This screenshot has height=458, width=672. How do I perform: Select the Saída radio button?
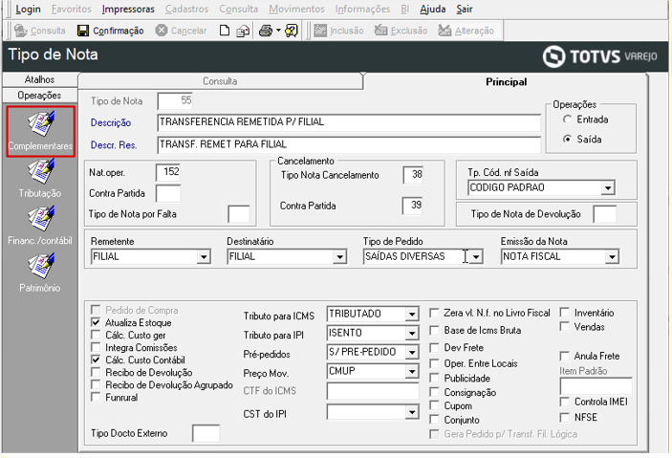[568, 139]
